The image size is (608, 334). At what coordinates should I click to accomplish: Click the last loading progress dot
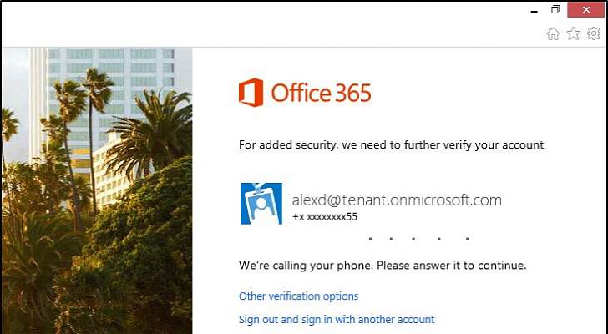tap(467, 239)
